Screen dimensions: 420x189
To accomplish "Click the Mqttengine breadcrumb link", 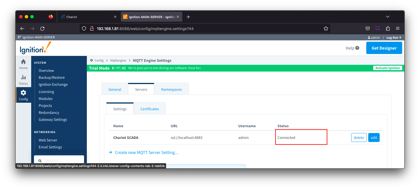I will click(x=118, y=60).
